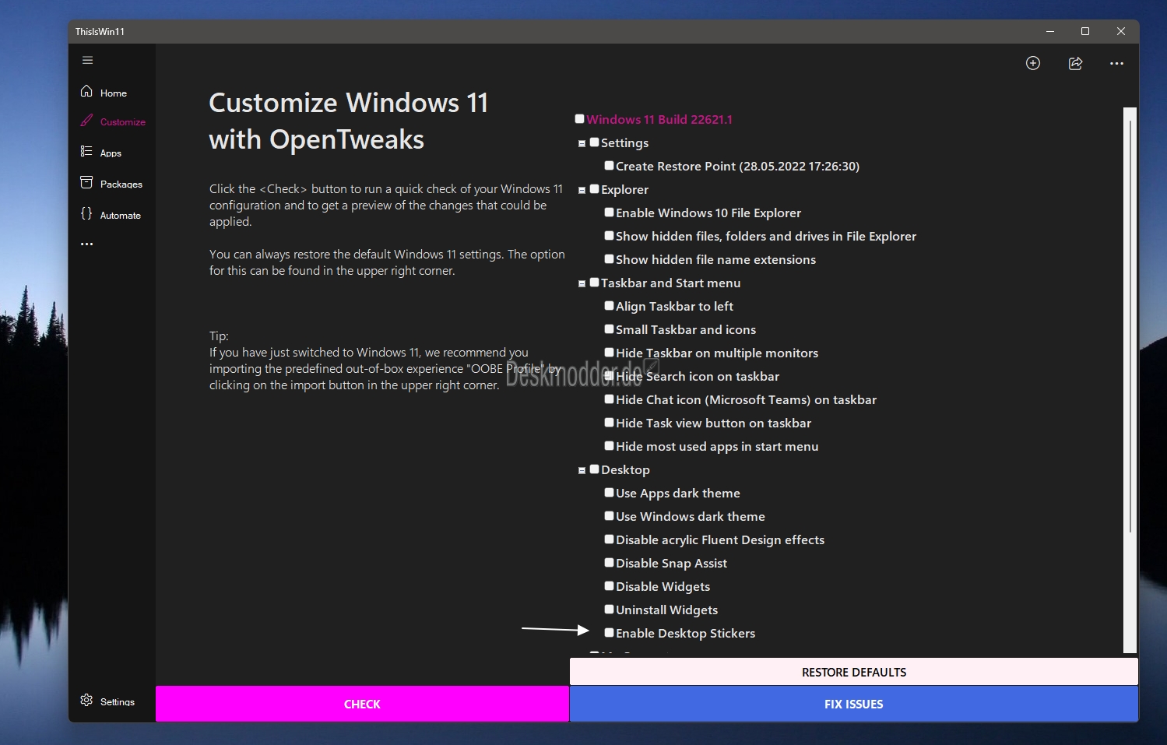This screenshot has width=1167, height=745.
Task: Check Disable Widgets checkbox
Action: click(609, 585)
